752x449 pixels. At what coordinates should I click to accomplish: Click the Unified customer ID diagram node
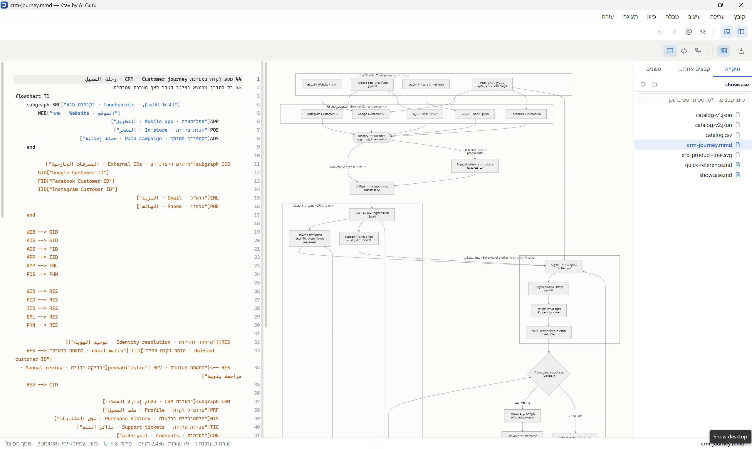tap(372, 188)
